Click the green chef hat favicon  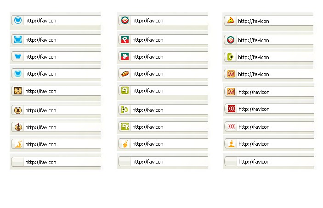125,57
